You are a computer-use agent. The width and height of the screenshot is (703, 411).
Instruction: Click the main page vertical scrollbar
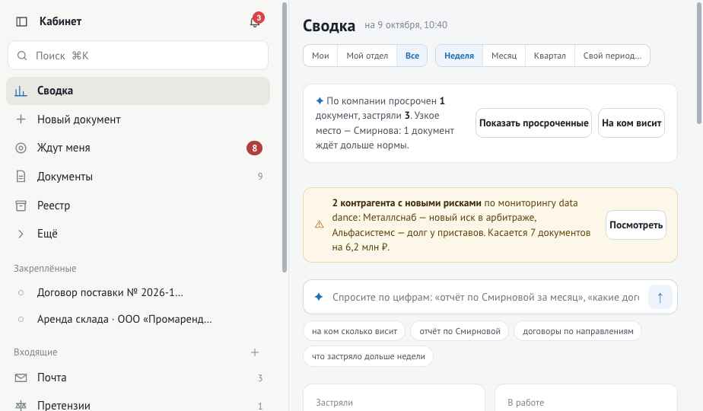[x=699, y=62]
